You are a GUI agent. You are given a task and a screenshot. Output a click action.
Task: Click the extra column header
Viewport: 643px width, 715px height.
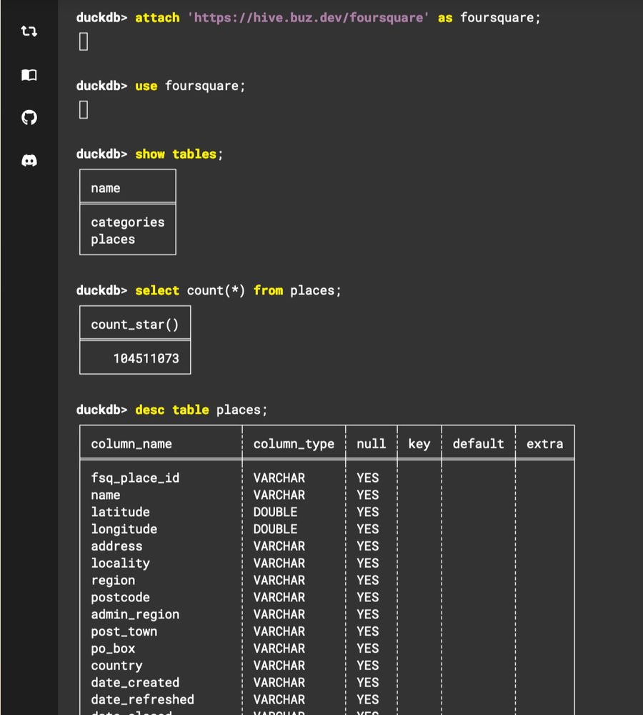[545, 444]
